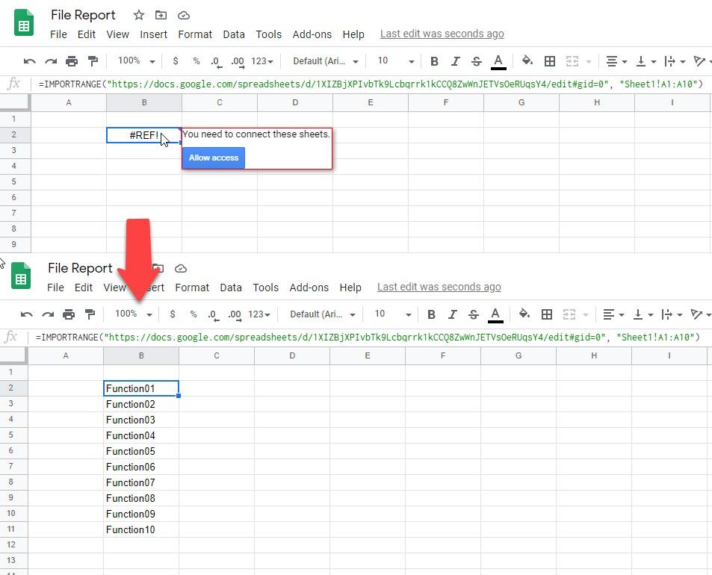Open Help menu in upper window
Screen dimensions: 712x575
coord(353,34)
